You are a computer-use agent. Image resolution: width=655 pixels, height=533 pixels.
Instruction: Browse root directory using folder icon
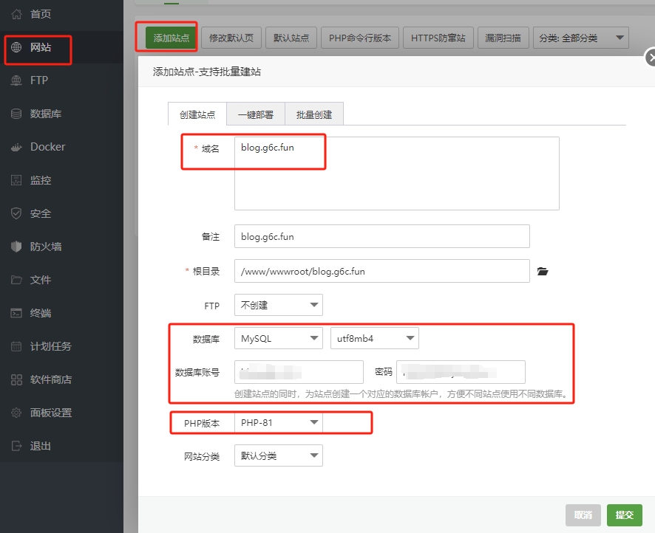pyautogui.click(x=543, y=272)
